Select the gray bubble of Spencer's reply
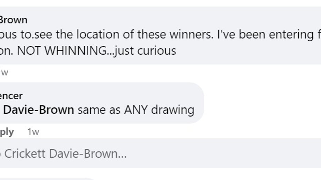321x180 pixels. [x=102, y=103]
